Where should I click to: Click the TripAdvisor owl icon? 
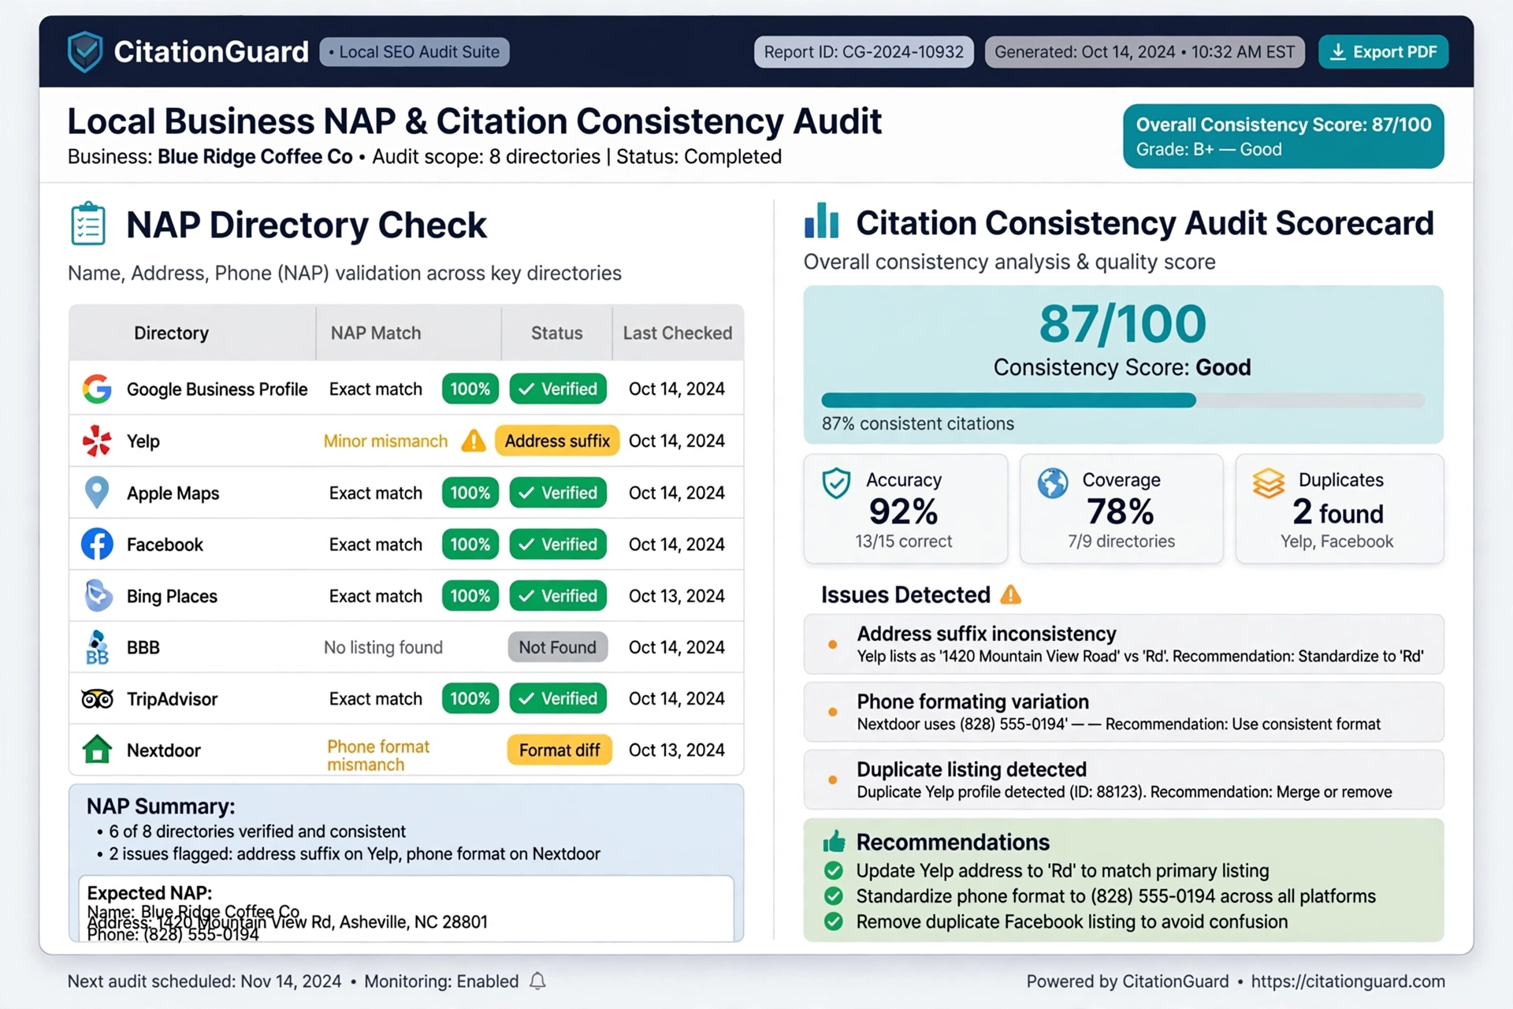(97, 698)
